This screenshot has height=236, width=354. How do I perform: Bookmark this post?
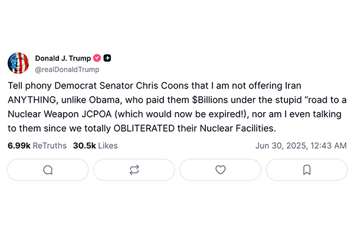coord(306,170)
